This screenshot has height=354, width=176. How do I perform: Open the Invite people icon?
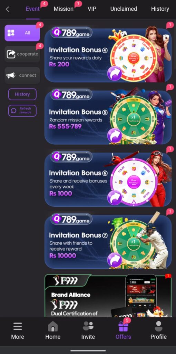coord(88,326)
